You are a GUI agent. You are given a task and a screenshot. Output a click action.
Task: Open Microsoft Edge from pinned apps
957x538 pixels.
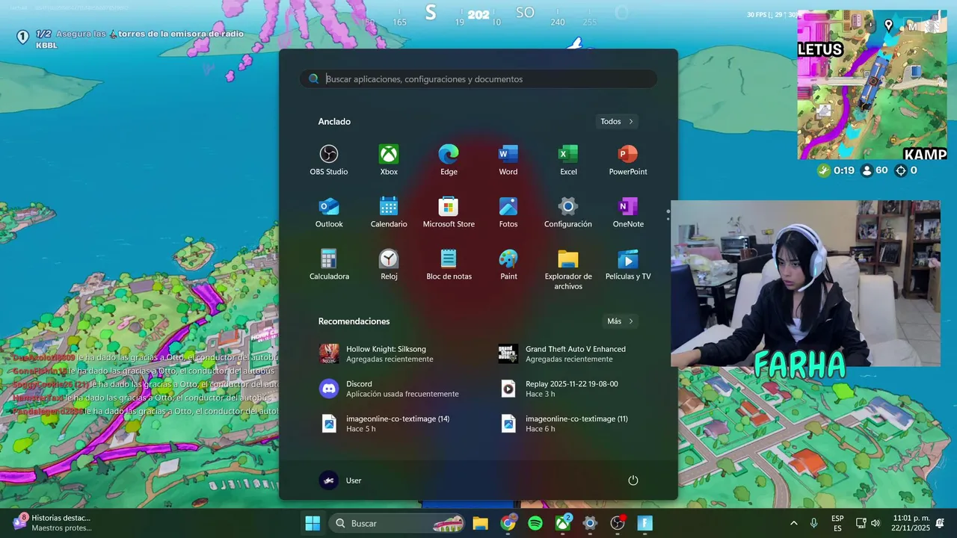click(449, 161)
